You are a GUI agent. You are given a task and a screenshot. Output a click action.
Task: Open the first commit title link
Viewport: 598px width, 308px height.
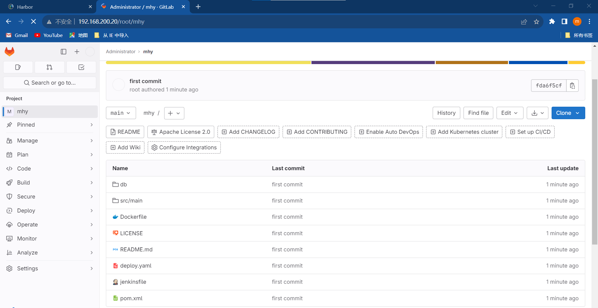tap(145, 81)
